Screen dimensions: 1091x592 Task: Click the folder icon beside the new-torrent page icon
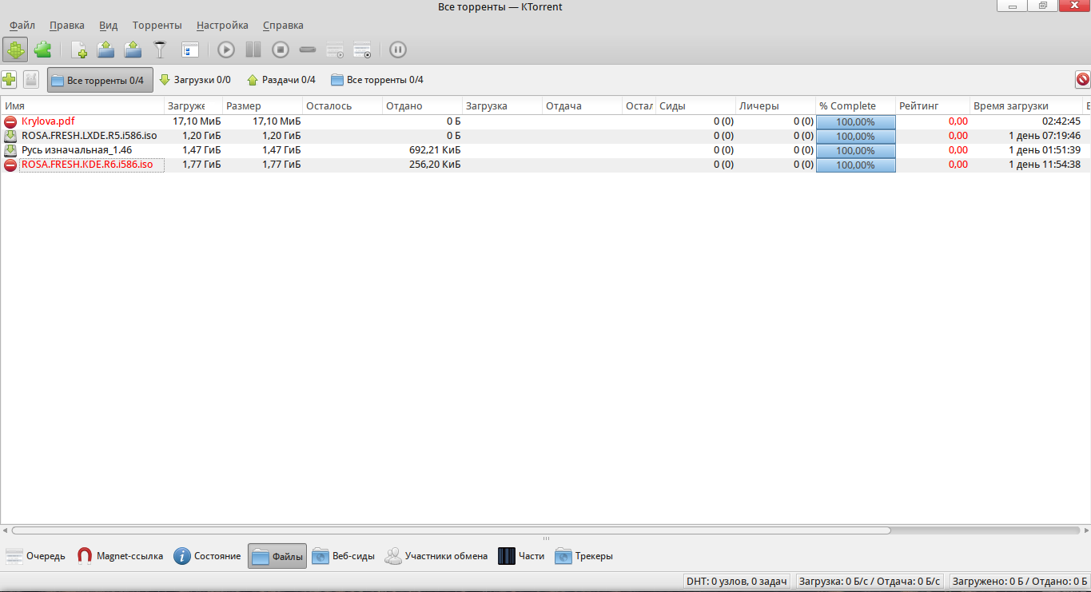[106, 50]
